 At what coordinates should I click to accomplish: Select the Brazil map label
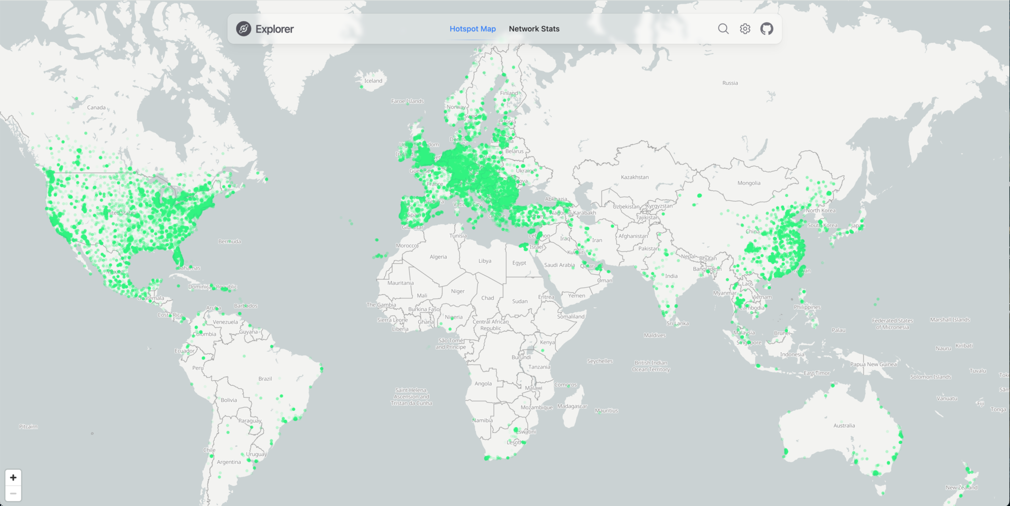(x=265, y=379)
